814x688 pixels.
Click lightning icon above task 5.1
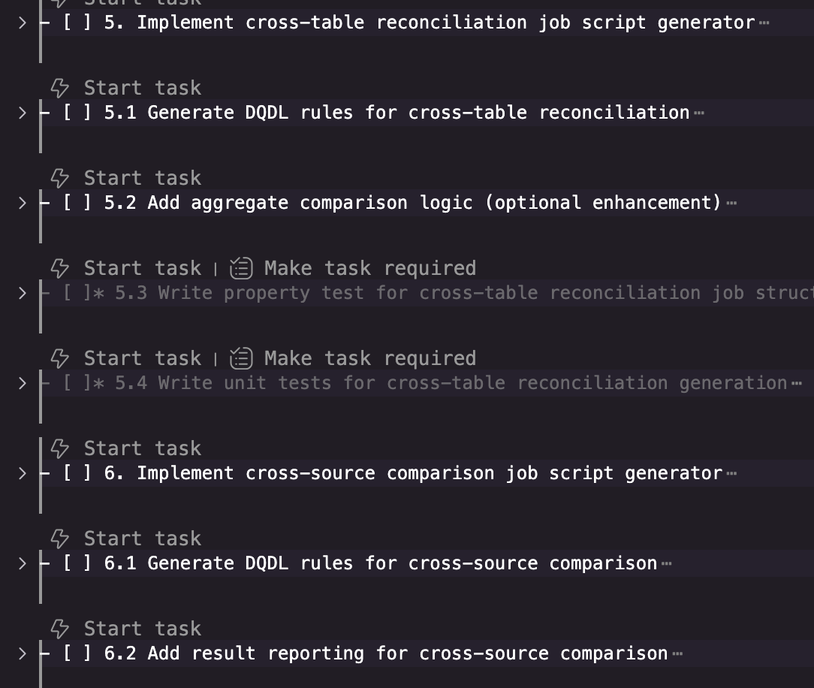[60, 89]
